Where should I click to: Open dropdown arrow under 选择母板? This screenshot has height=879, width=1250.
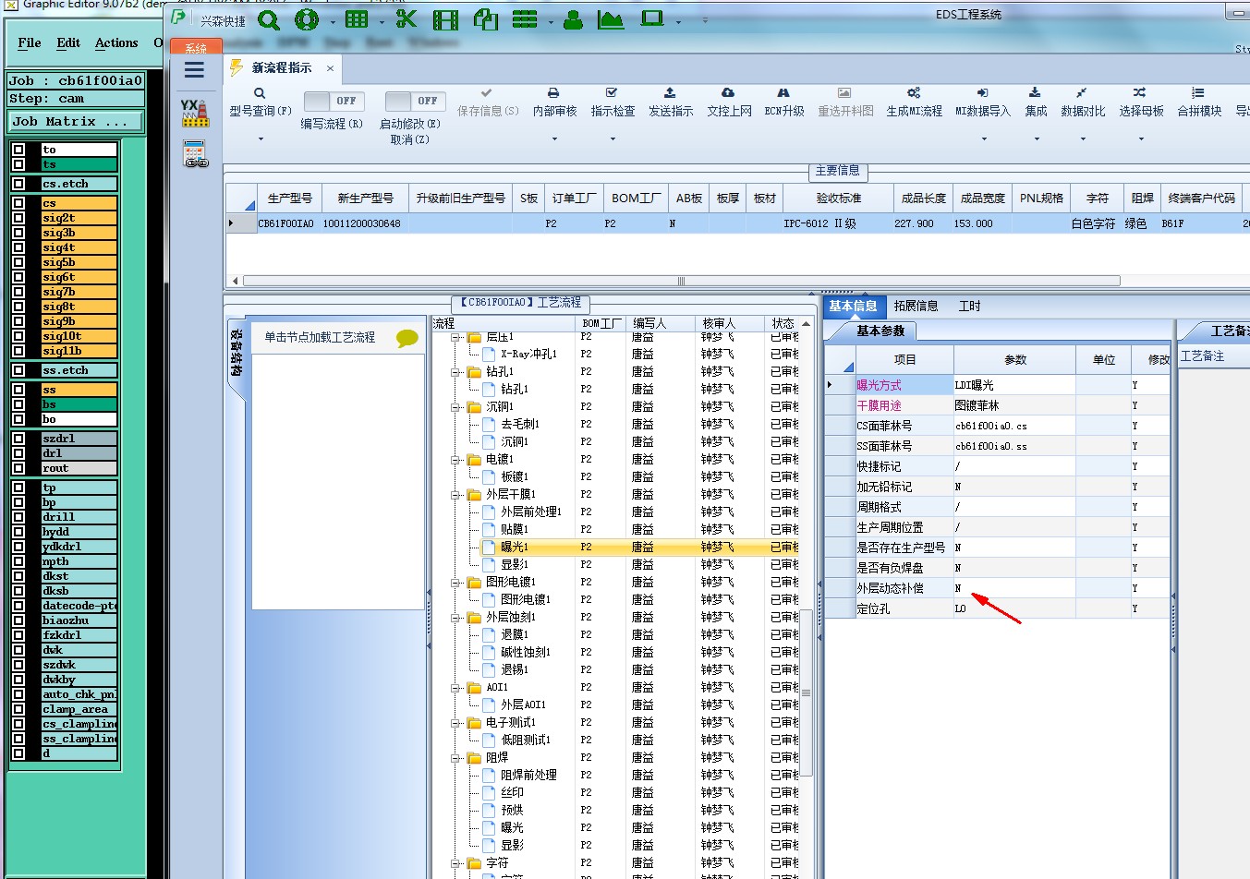pos(1141,139)
